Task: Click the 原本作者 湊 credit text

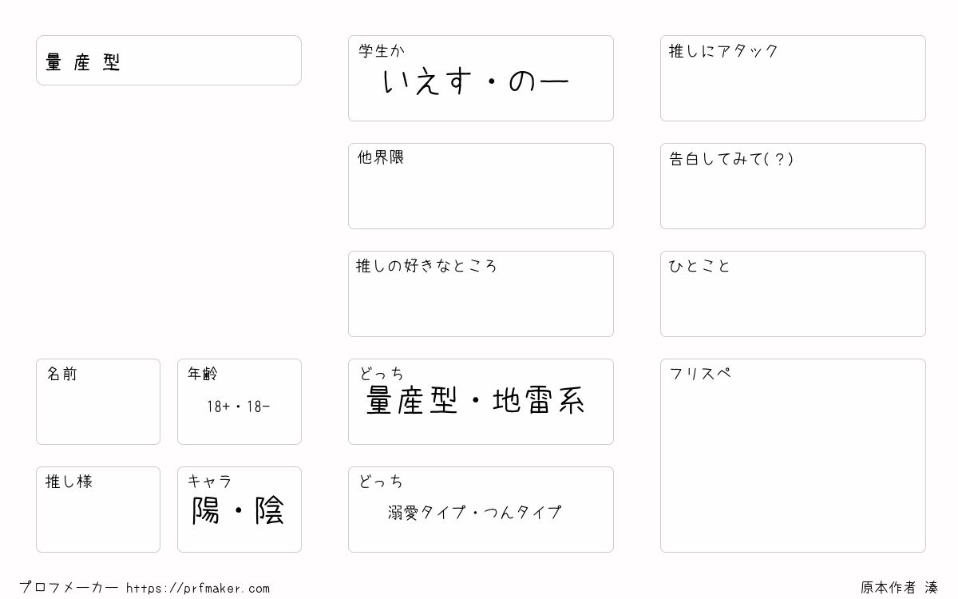Action: pyautogui.click(x=899, y=588)
